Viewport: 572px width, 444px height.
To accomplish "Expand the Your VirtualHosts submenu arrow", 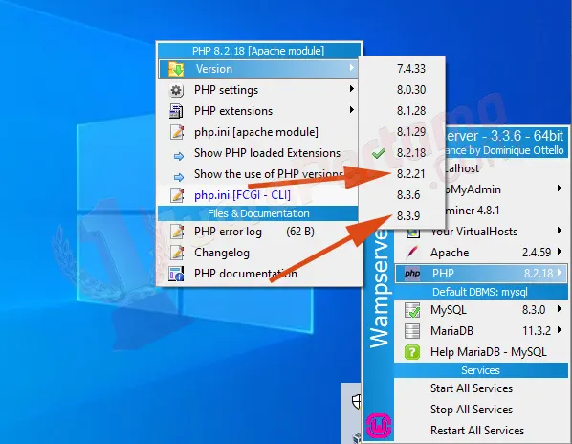I will pyautogui.click(x=560, y=231).
